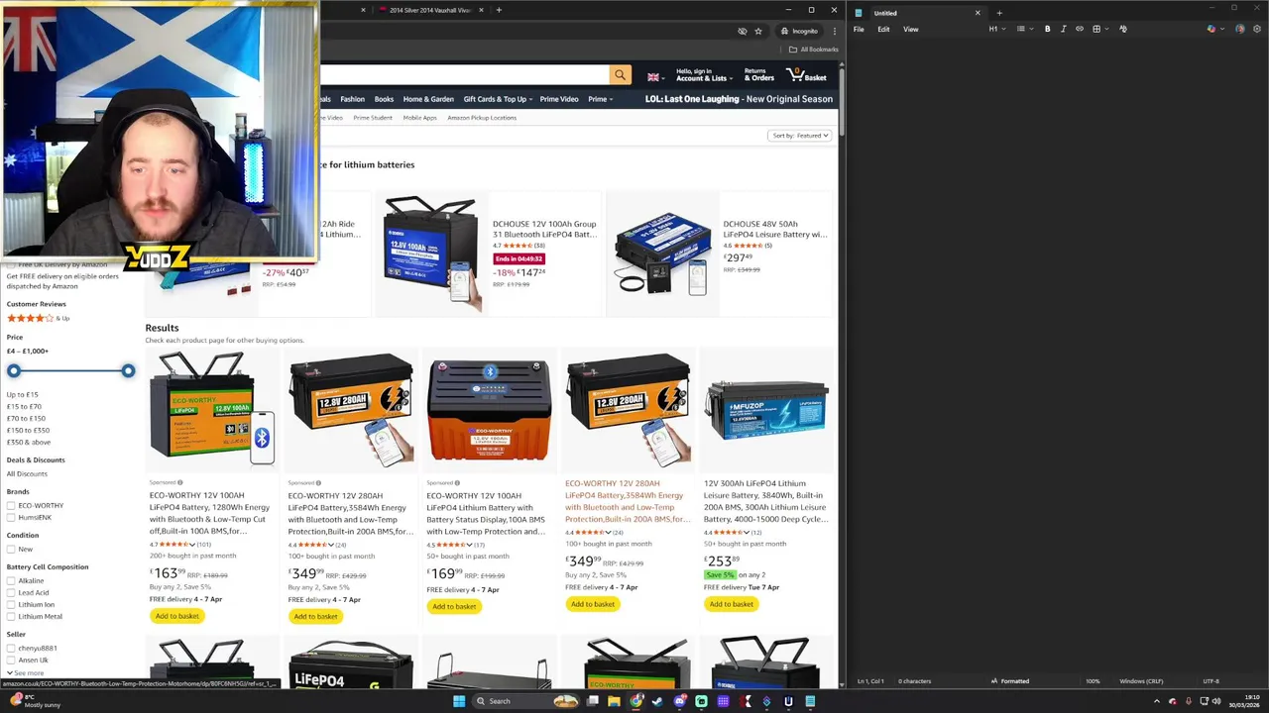Click the price slider minimum handle
The width and height of the screenshot is (1269, 713).
14,370
